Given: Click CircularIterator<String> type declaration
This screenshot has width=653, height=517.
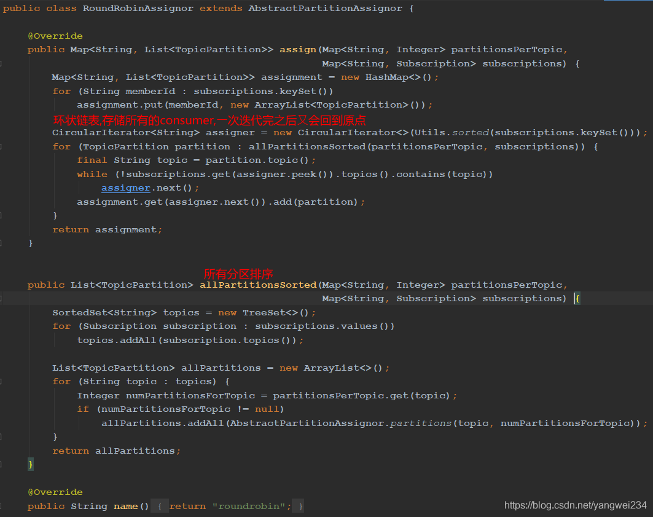Looking at the screenshot, I should pos(126,133).
